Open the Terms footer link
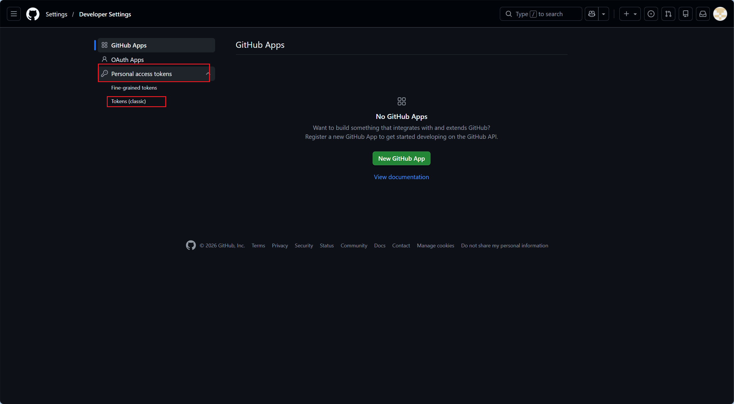This screenshot has height=404, width=734. click(258, 246)
